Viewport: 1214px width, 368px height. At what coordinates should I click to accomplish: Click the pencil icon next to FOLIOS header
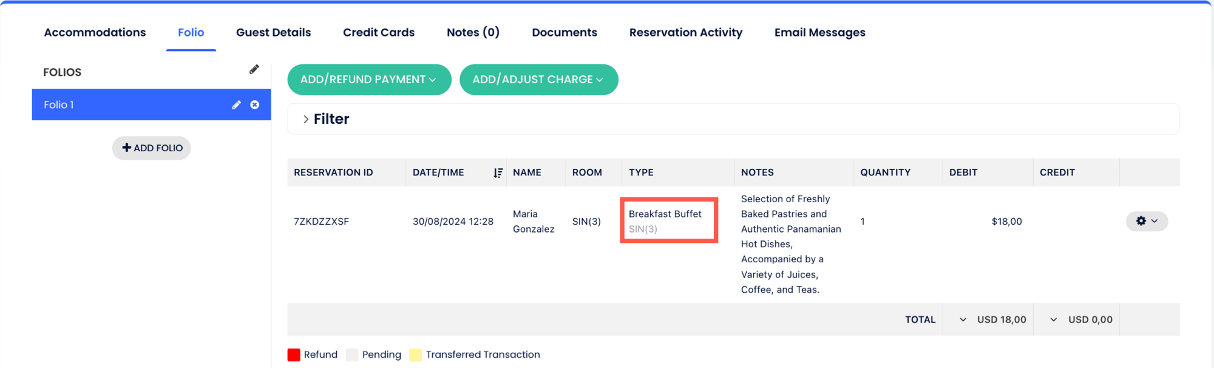tap(254, 69)
